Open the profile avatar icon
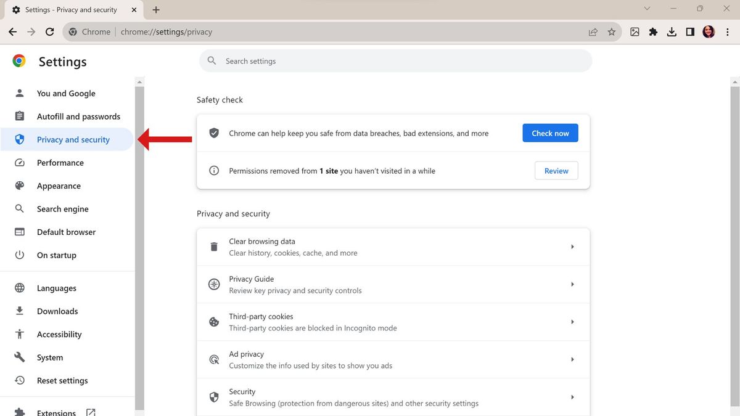 pyautogui.click(x=708, y=31)
